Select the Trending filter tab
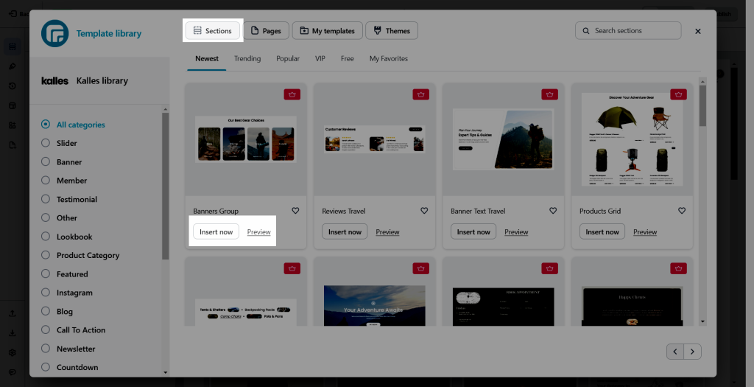The height and width of the screenshot is (387, 754). (247, 59)
